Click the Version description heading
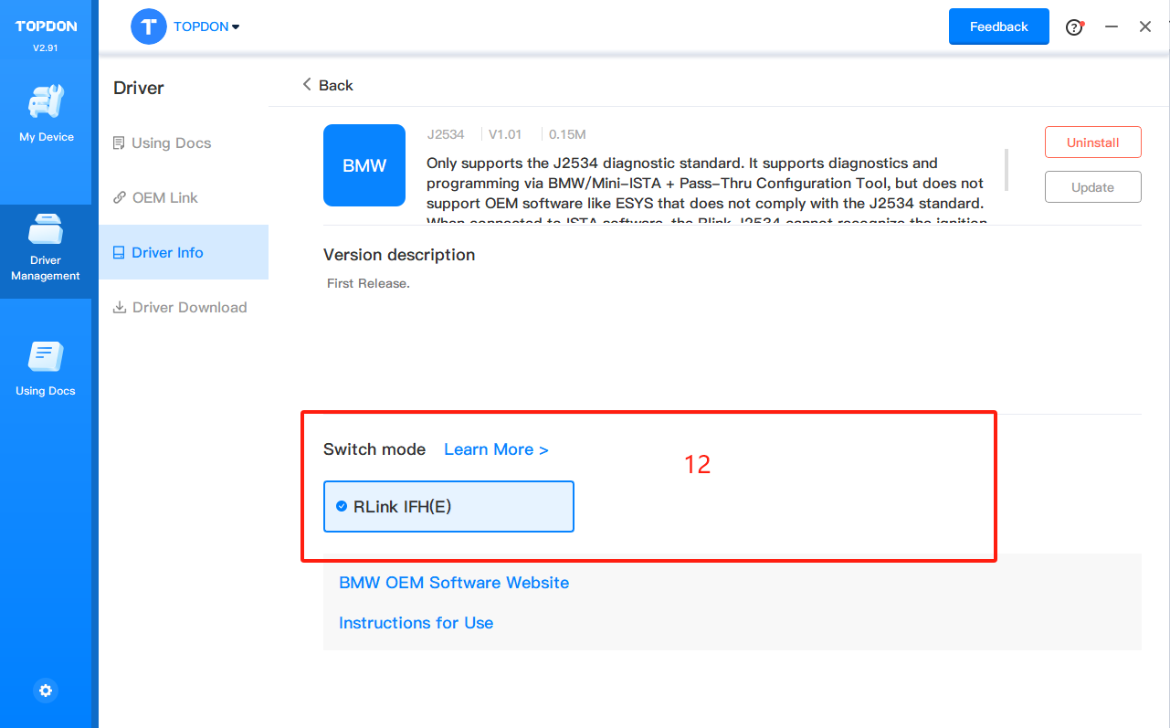The width and height of the screenshot is (1170, 728). (399, 255)
